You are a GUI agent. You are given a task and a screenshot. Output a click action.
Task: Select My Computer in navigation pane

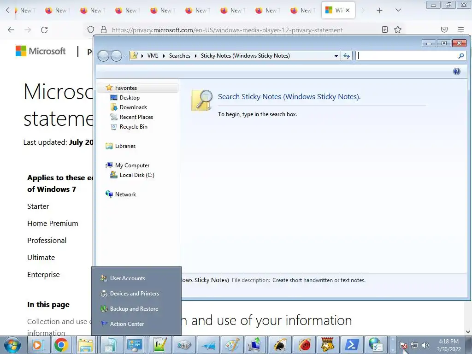(x=132, y=165)
